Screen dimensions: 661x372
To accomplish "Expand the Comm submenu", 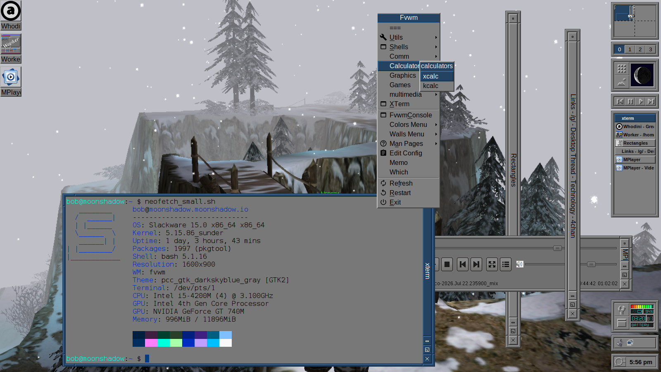I will pos(409,56).
